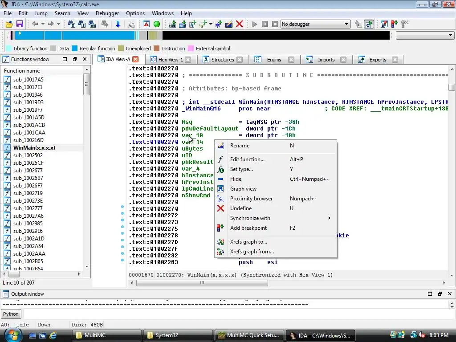Viewport: 456px width, 342px height.
Task: Open the forward-navigation history dropdown arrow
Action: tap(58, 24)
